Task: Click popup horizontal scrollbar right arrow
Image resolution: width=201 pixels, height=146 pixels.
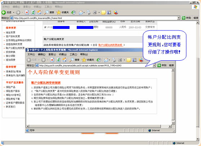Action: coord(170,126)
